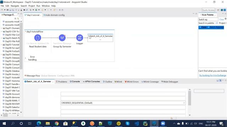227x127 pixels.
Task: Switch to the day3-tutorial editor tab
Action: coord(33,15)
